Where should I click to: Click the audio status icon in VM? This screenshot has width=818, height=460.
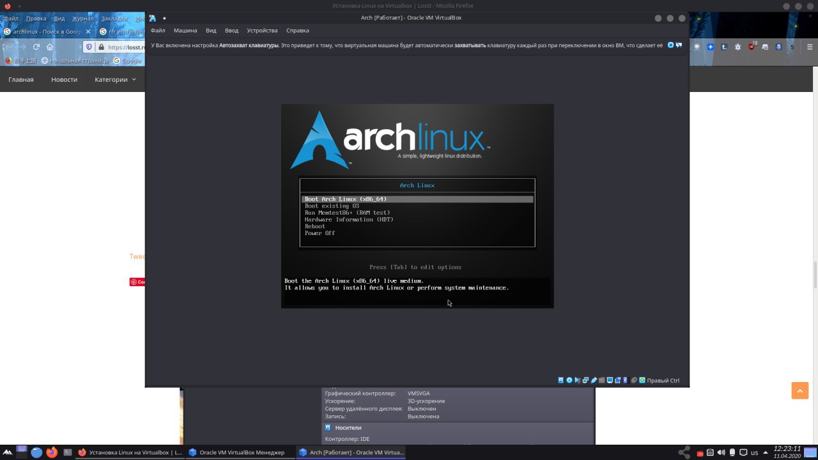click(577, 380)
